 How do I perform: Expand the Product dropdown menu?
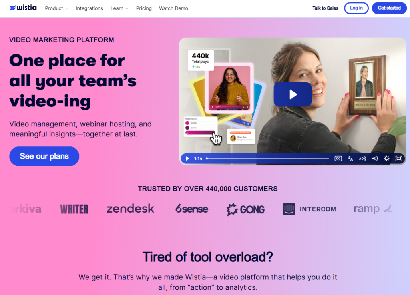(x=56, y=8)
